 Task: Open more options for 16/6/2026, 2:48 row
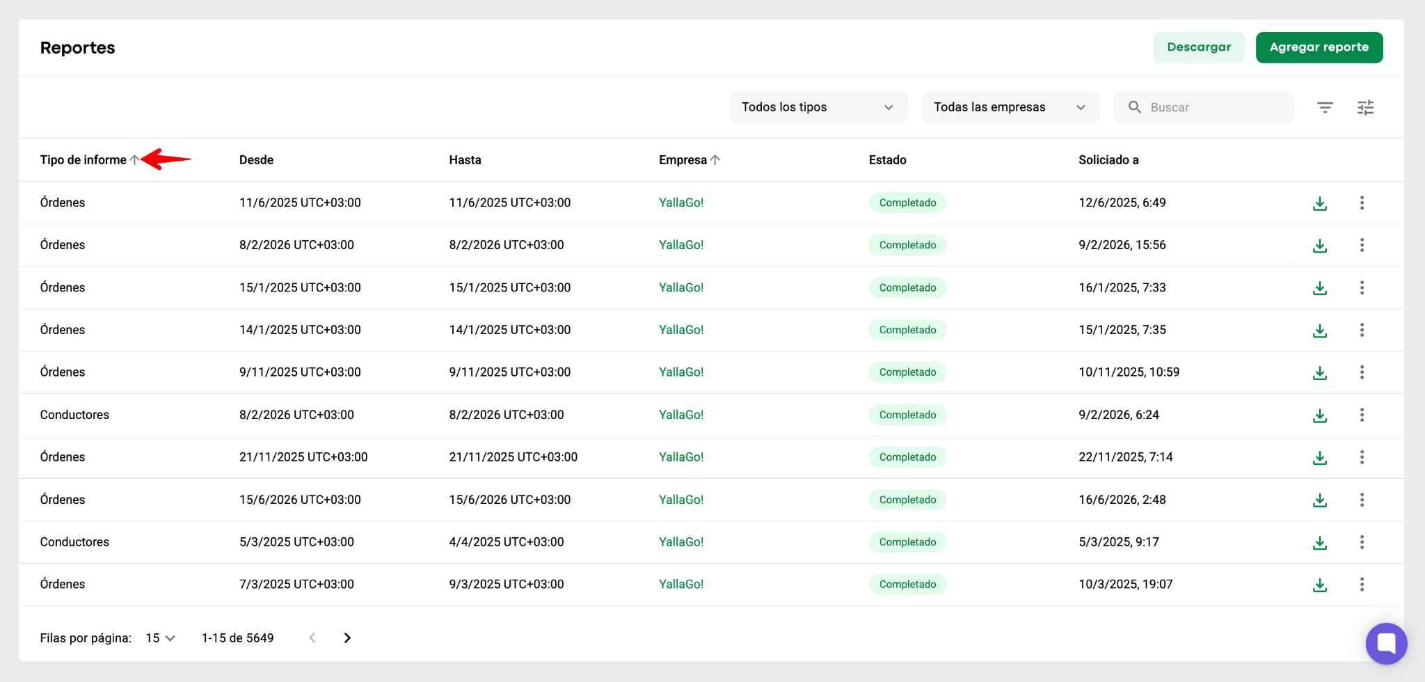click(x=1362, y=500)
